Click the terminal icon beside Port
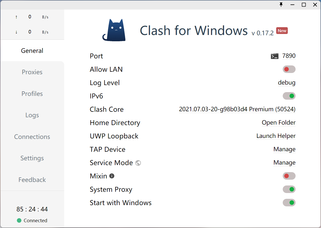Viewport: 321px width, 228px height. 274,56
